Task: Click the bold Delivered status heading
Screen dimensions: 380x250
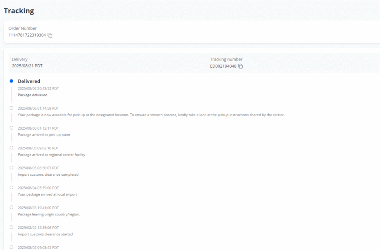Action: tap(29, 81)
